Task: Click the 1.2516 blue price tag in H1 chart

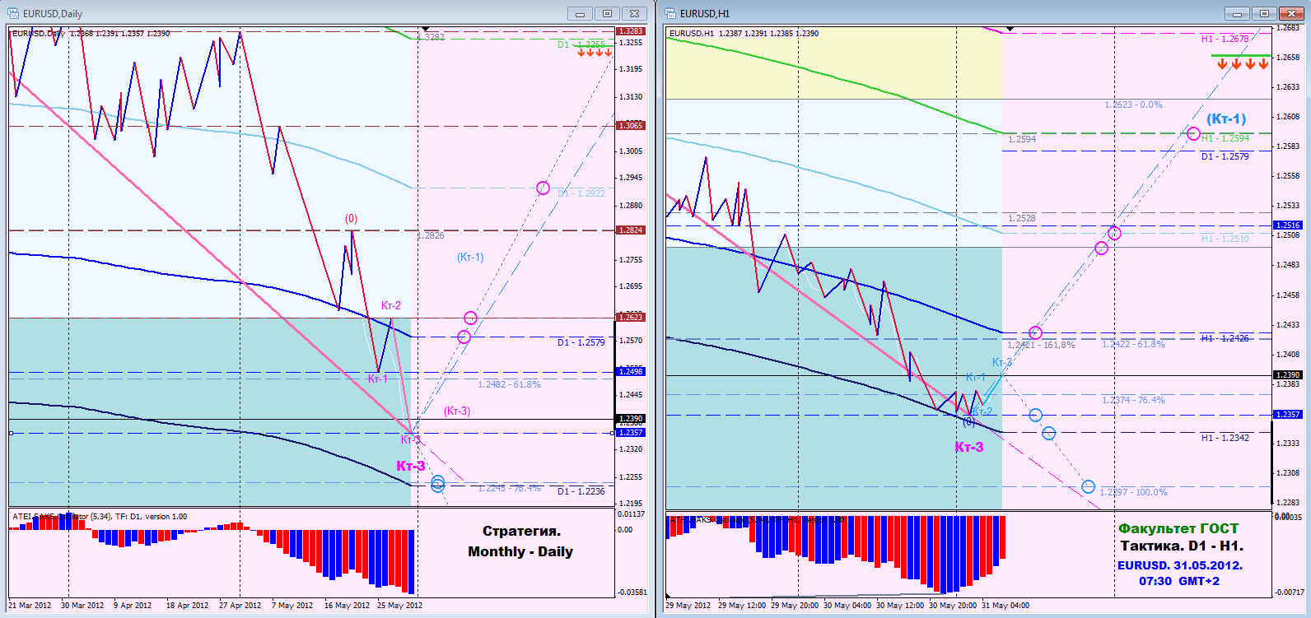Action: 1287,225
